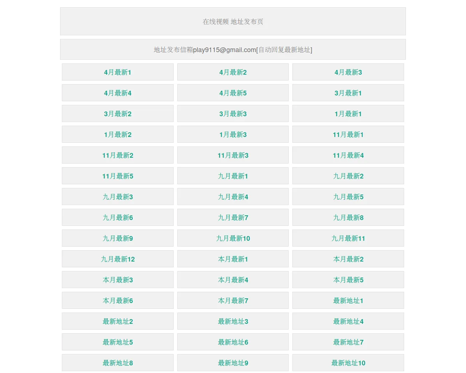The height and width of the screenshot is (373, 466).
Task: Open the 九月最新10 link
Action: [233, 238]
